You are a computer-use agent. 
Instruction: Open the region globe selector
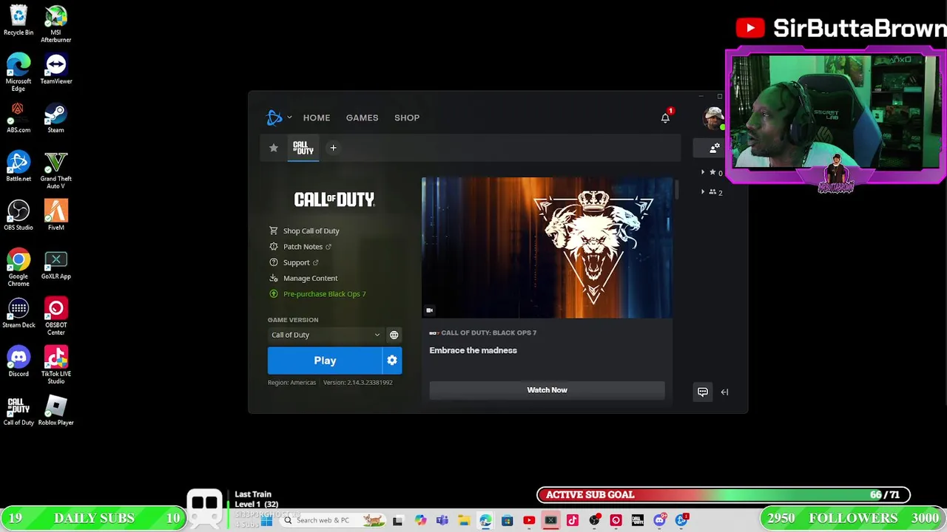tap(394, 335)
